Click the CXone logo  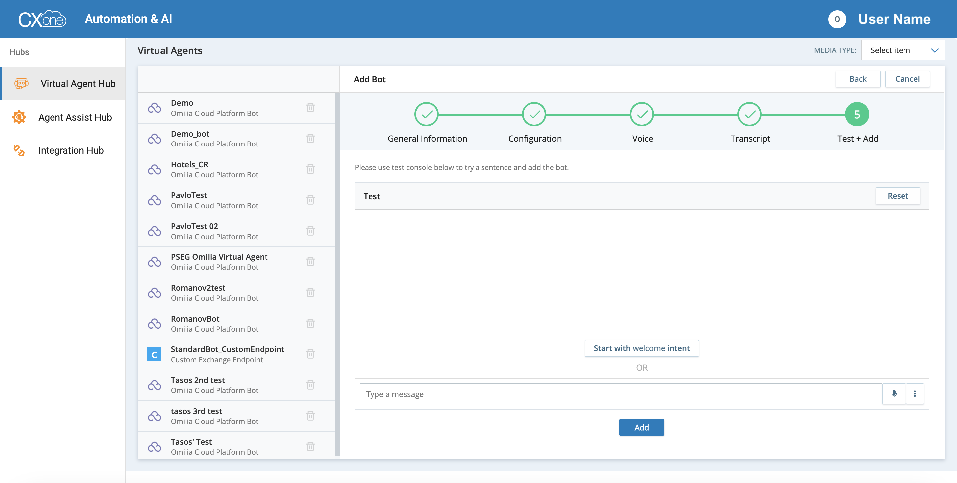[x=42, y=19]
